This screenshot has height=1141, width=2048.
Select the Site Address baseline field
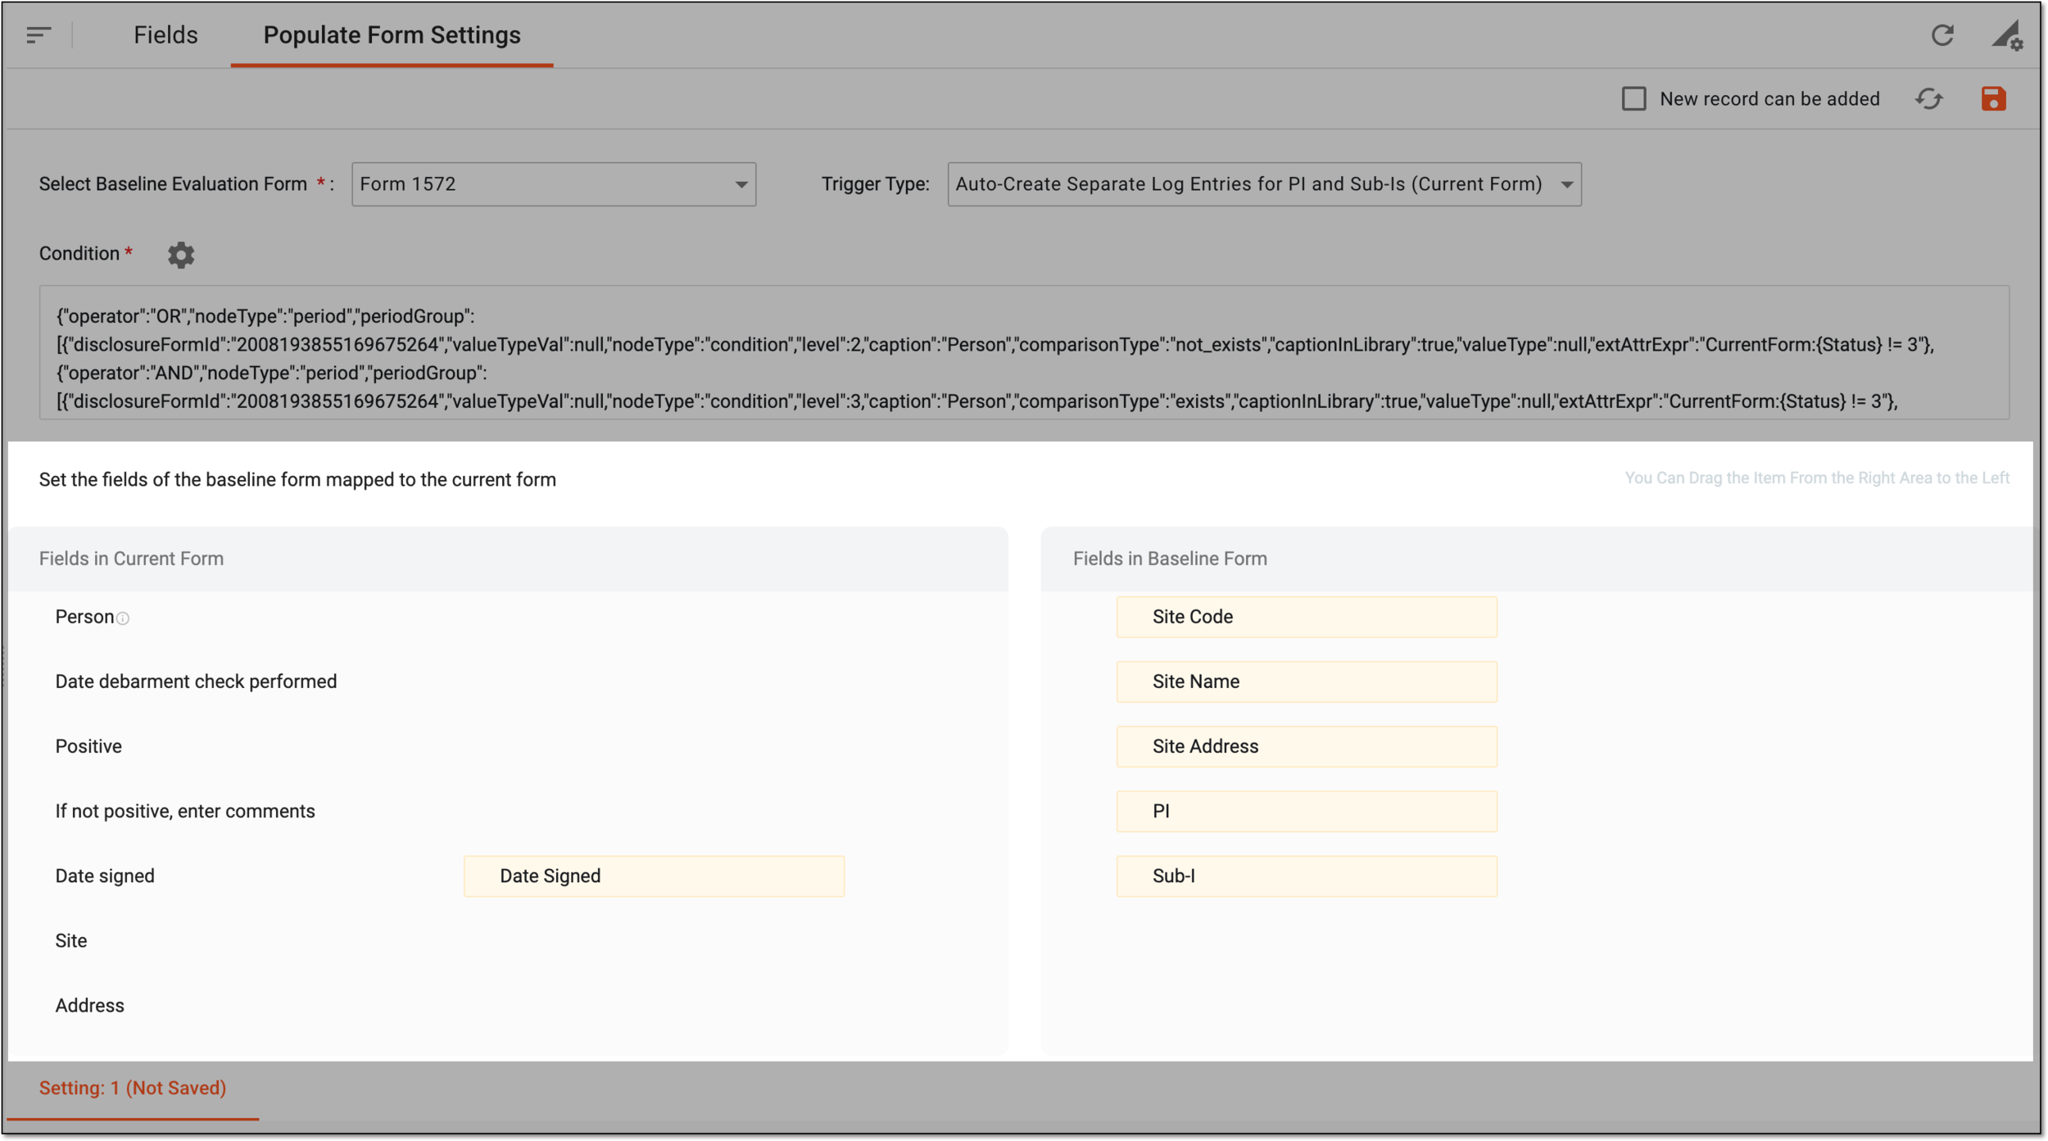1307,746
